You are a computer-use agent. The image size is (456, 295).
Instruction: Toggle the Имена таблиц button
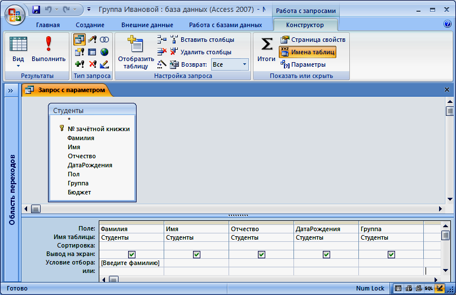(308, 52)
